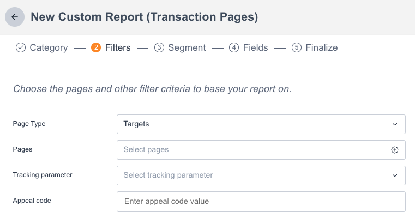Open the Page Type dropdown chevron

coord(395,124)
